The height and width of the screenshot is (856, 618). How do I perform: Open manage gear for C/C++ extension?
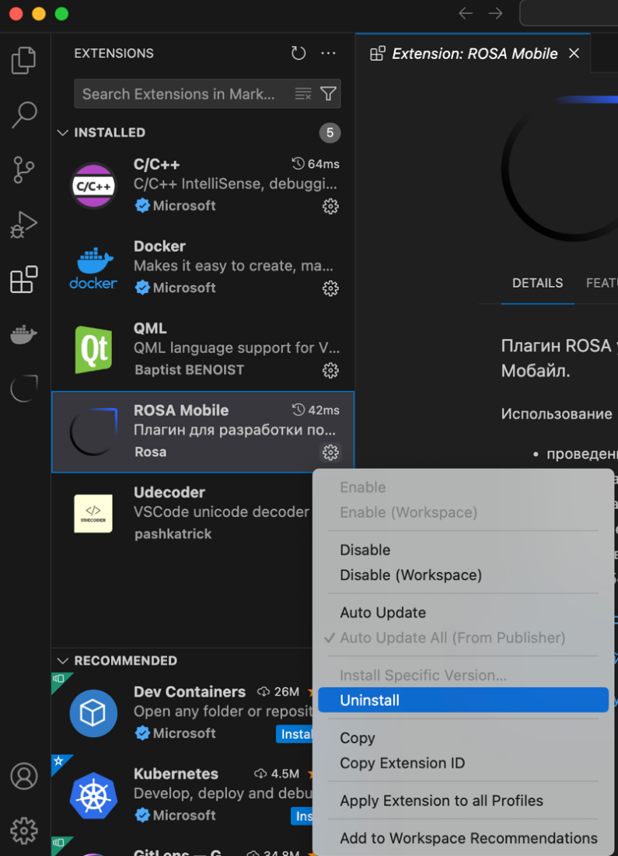coord(330,206)
